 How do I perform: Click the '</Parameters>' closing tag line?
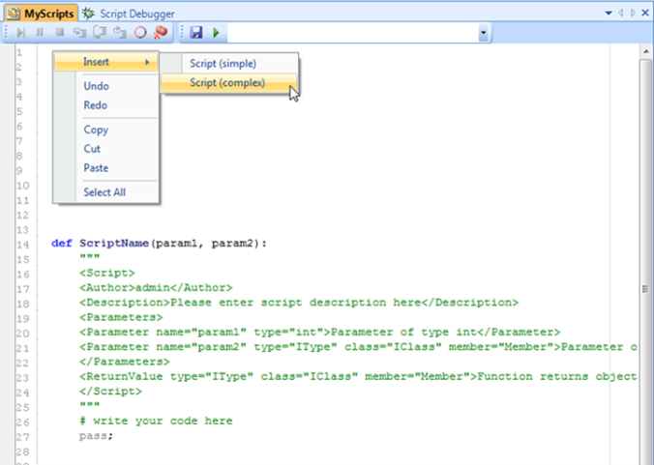[x=124, y=362]
